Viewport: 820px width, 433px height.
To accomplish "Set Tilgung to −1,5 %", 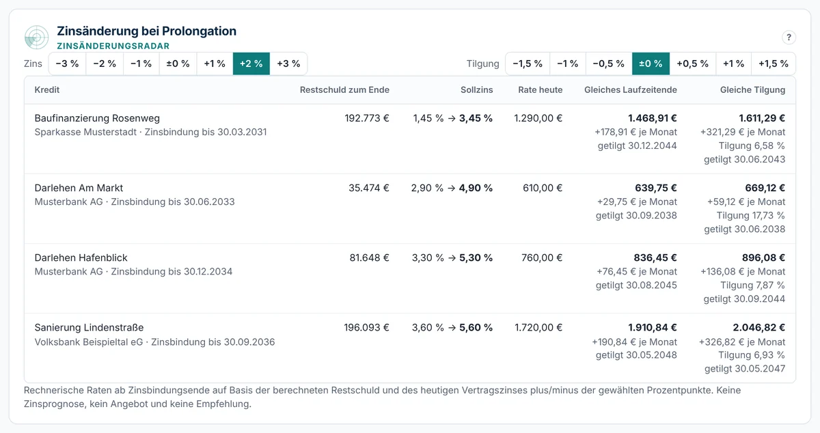I will coord(528,64).
